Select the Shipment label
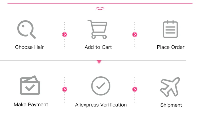The height and width of the screenshot is (115, 200). coord(171,105)
